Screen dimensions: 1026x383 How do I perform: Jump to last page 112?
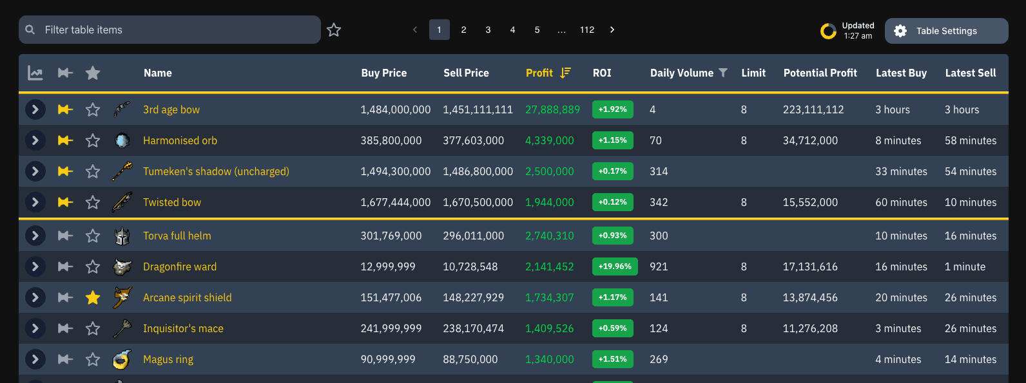(x=587, y=30)
